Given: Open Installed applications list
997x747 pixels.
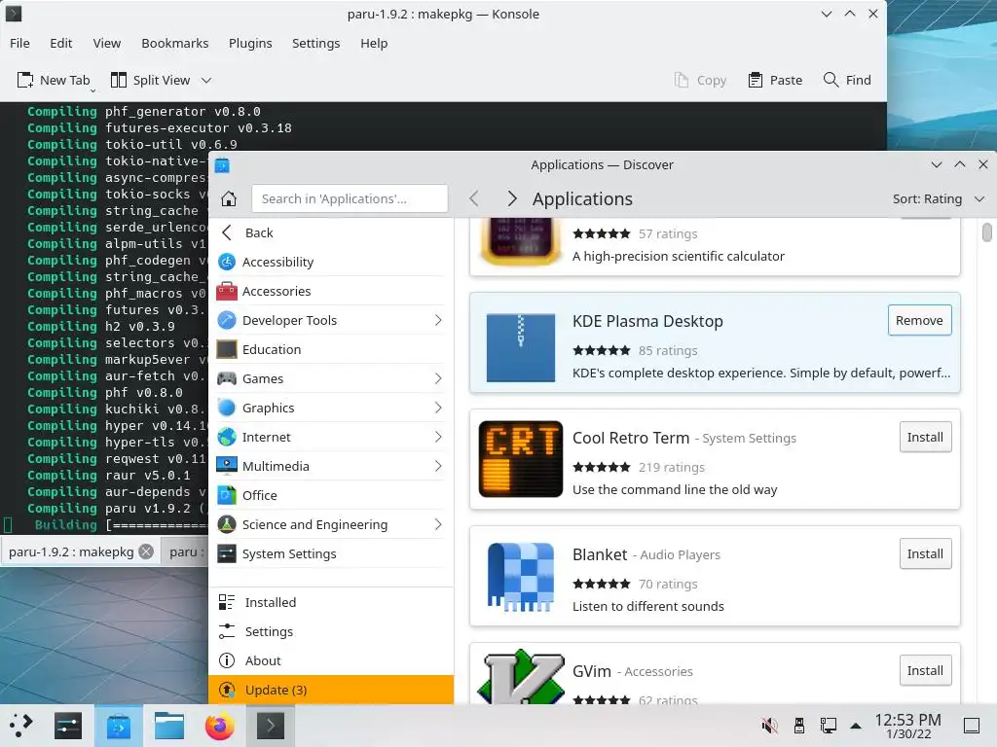Looking at the screenshot, I should click(331, 602).
